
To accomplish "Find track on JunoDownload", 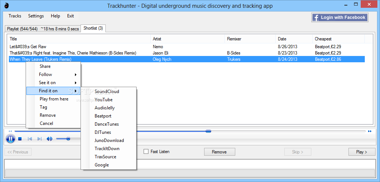I will [109, 140].
